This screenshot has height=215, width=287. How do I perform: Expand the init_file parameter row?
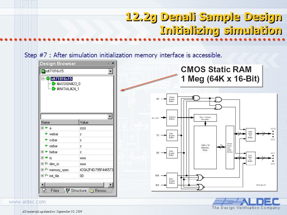(42, 176)
